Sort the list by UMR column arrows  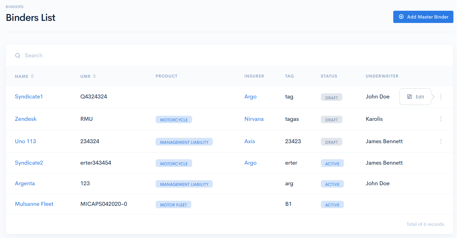tap(94, 76)
